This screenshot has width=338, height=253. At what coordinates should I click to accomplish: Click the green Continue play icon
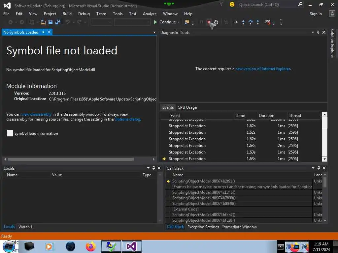point(155,22)
